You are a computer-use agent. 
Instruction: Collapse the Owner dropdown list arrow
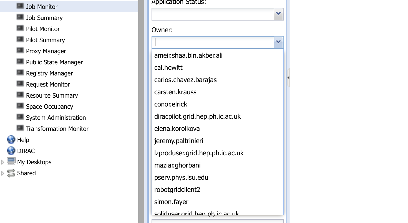[x=278, y=42]
